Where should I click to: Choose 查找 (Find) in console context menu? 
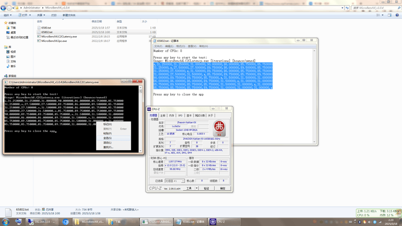113,147
